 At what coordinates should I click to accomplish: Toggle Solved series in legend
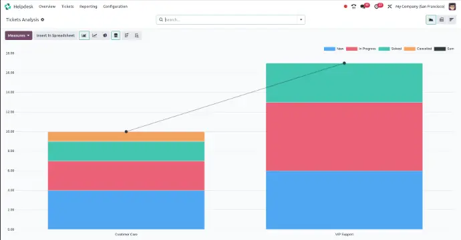point(390,49)
